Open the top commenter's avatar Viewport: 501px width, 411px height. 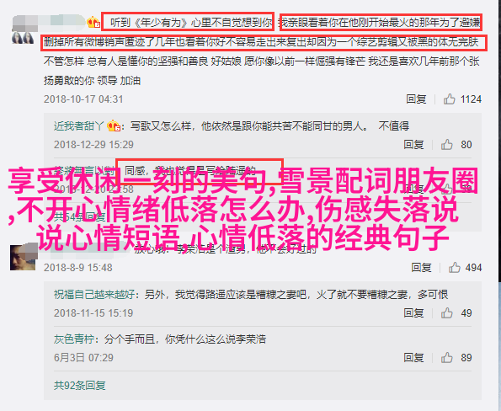point(23,37)
